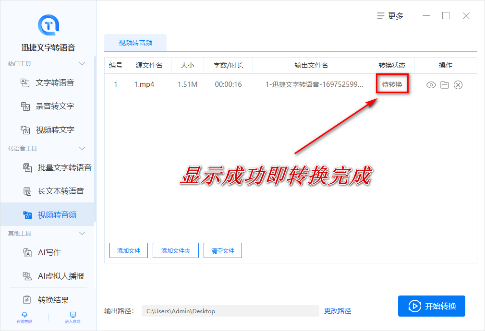This screenshot has height=331, width=485.
Task: Click the output name 1-迅捷文字转语音-169752599...
Action: click(x=314, y=84)
